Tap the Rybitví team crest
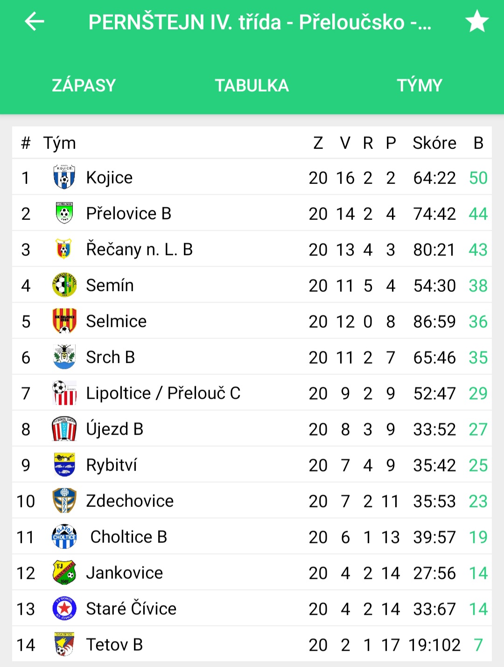 tap(64, 464)
